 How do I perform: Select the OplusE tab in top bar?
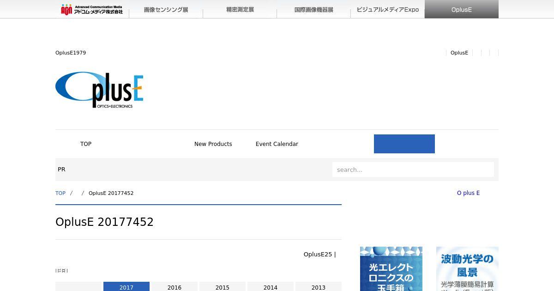pos(462,9)
